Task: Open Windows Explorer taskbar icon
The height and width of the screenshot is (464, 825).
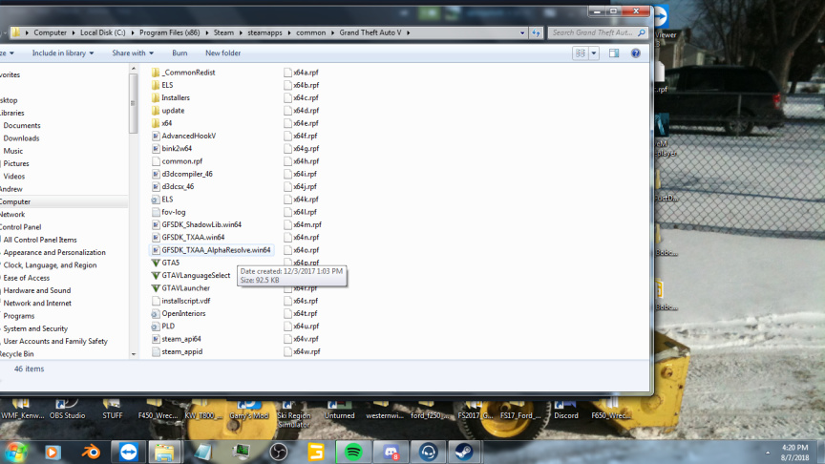Action: [x=164, y=452]
